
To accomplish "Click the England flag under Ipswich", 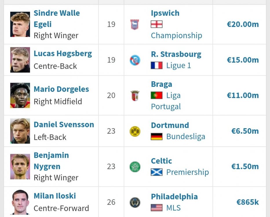I will pyautogui.click(x=156, y=24).
